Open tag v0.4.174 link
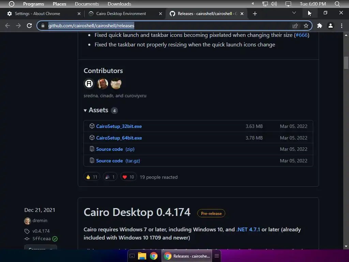The width and height of the screenshot is (349, 262). tap(41, 231)
